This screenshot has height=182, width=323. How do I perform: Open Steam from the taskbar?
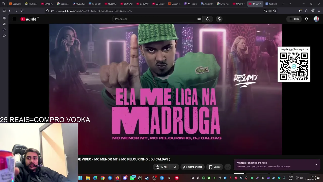coord(147,178)
